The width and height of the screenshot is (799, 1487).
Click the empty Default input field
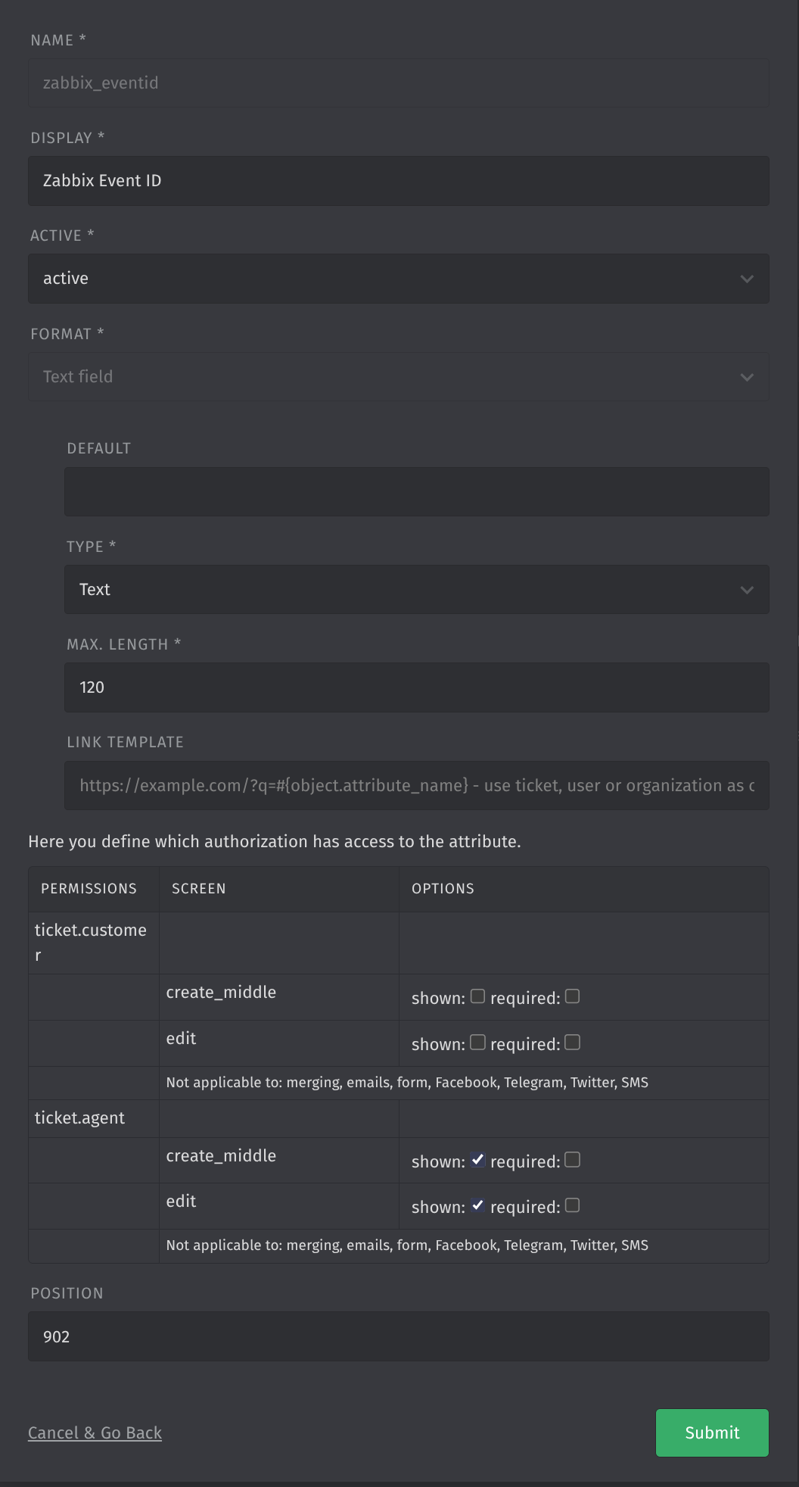416,491
